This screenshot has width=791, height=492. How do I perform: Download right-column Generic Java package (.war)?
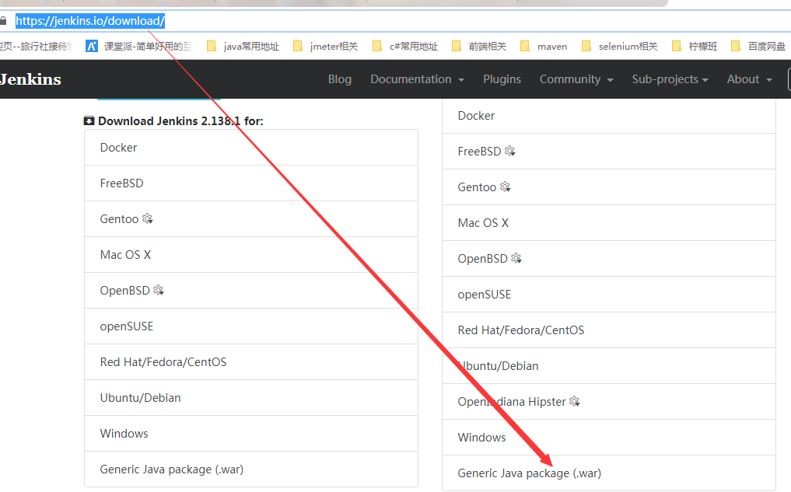point(609,473)
